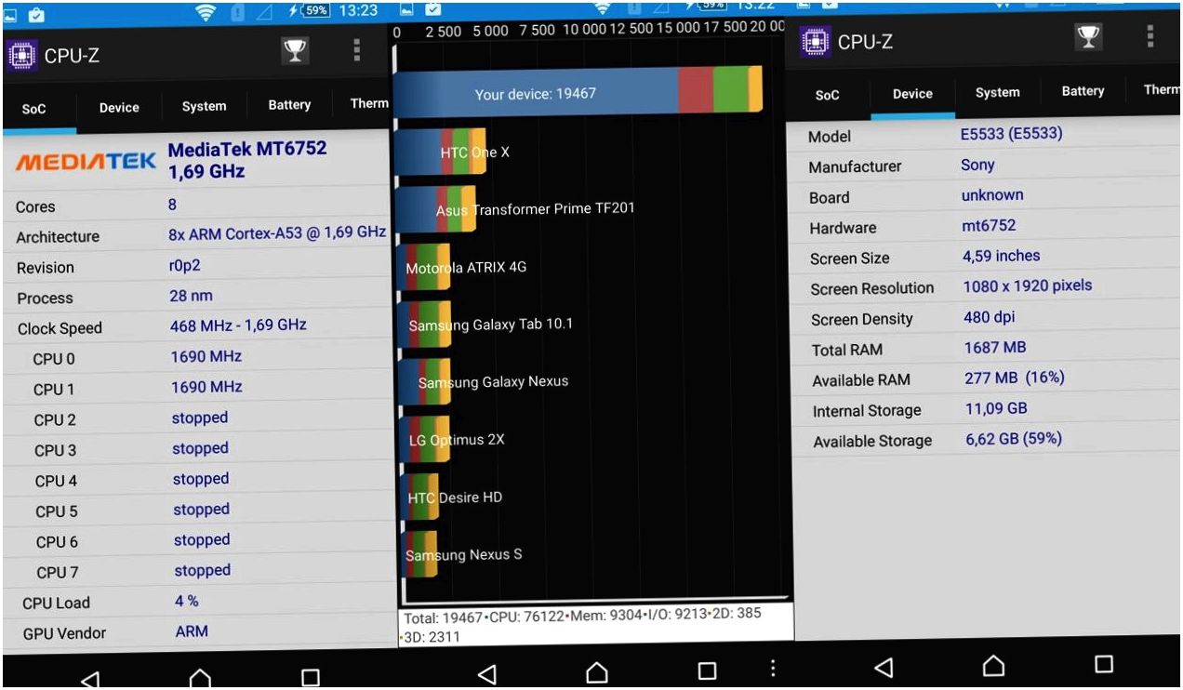
Task: Tap Back navigation button on right screen
Action: [x=884, y=667]
